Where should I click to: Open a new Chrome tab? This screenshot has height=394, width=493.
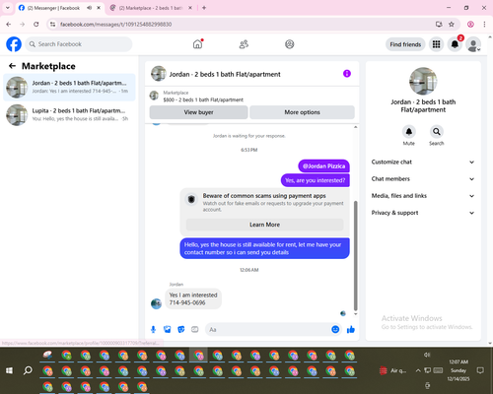point(204,8)
